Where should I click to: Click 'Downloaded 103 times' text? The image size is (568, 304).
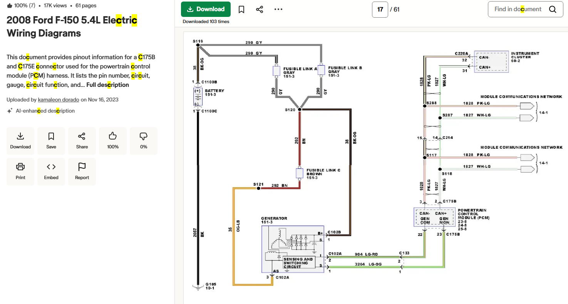[206, 22]
